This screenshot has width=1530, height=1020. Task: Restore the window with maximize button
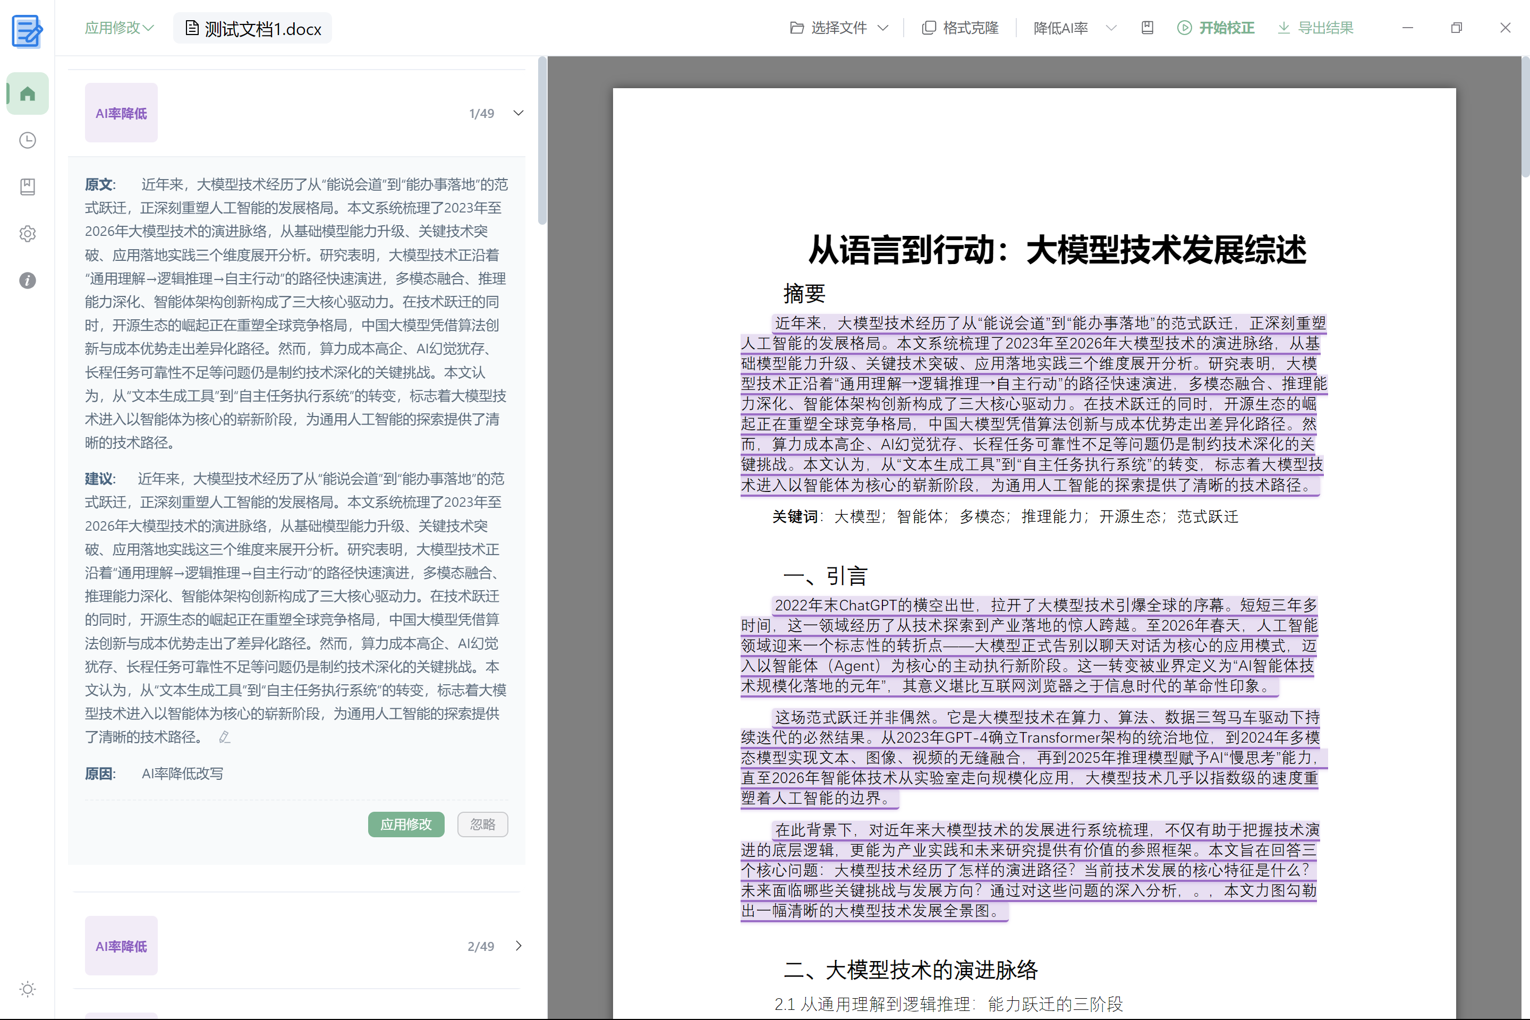1457,28
